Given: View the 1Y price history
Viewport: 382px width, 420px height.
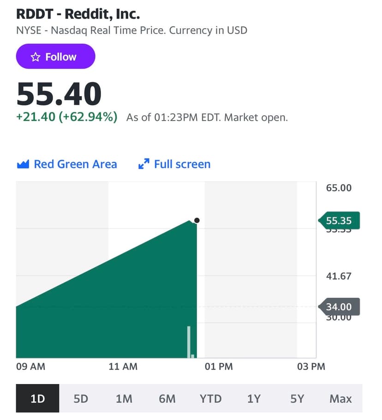Looking at the screenshot, I should 254,398.
